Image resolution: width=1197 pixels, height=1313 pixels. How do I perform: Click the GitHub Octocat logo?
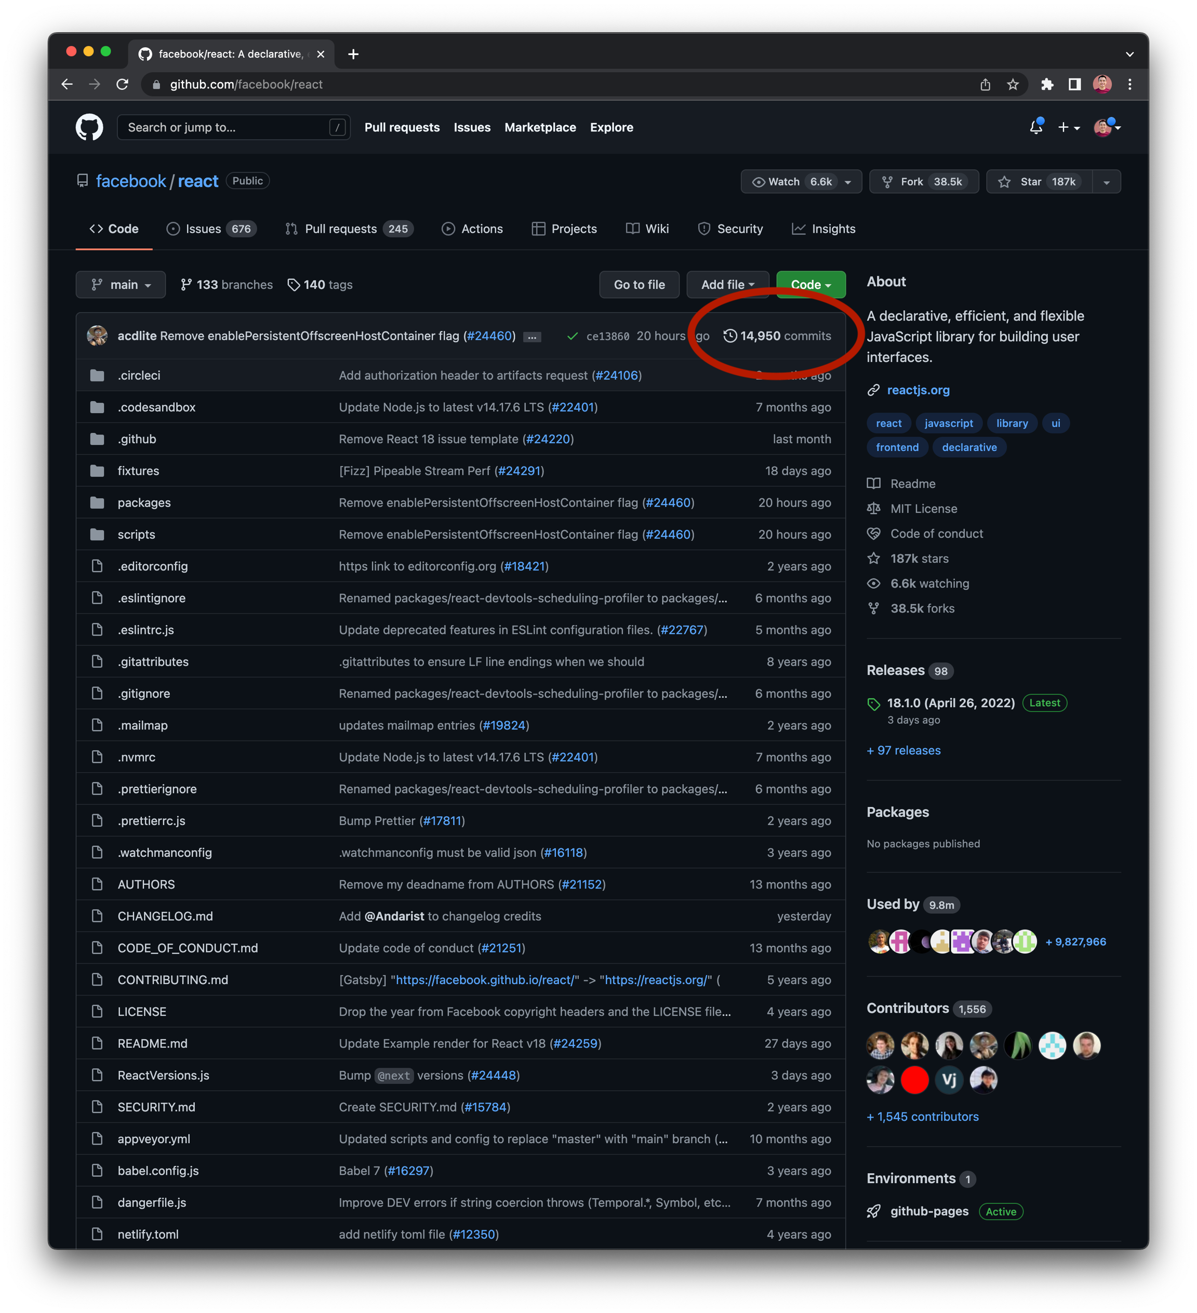[89, 127]
